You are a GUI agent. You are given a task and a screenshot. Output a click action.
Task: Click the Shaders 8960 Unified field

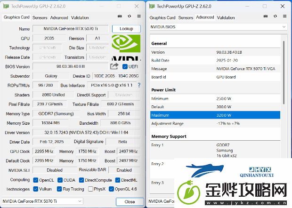(x=53, y=95)
